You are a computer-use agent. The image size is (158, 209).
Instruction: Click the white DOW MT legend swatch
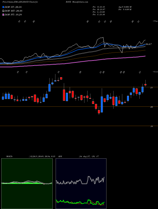pos(3,11)
